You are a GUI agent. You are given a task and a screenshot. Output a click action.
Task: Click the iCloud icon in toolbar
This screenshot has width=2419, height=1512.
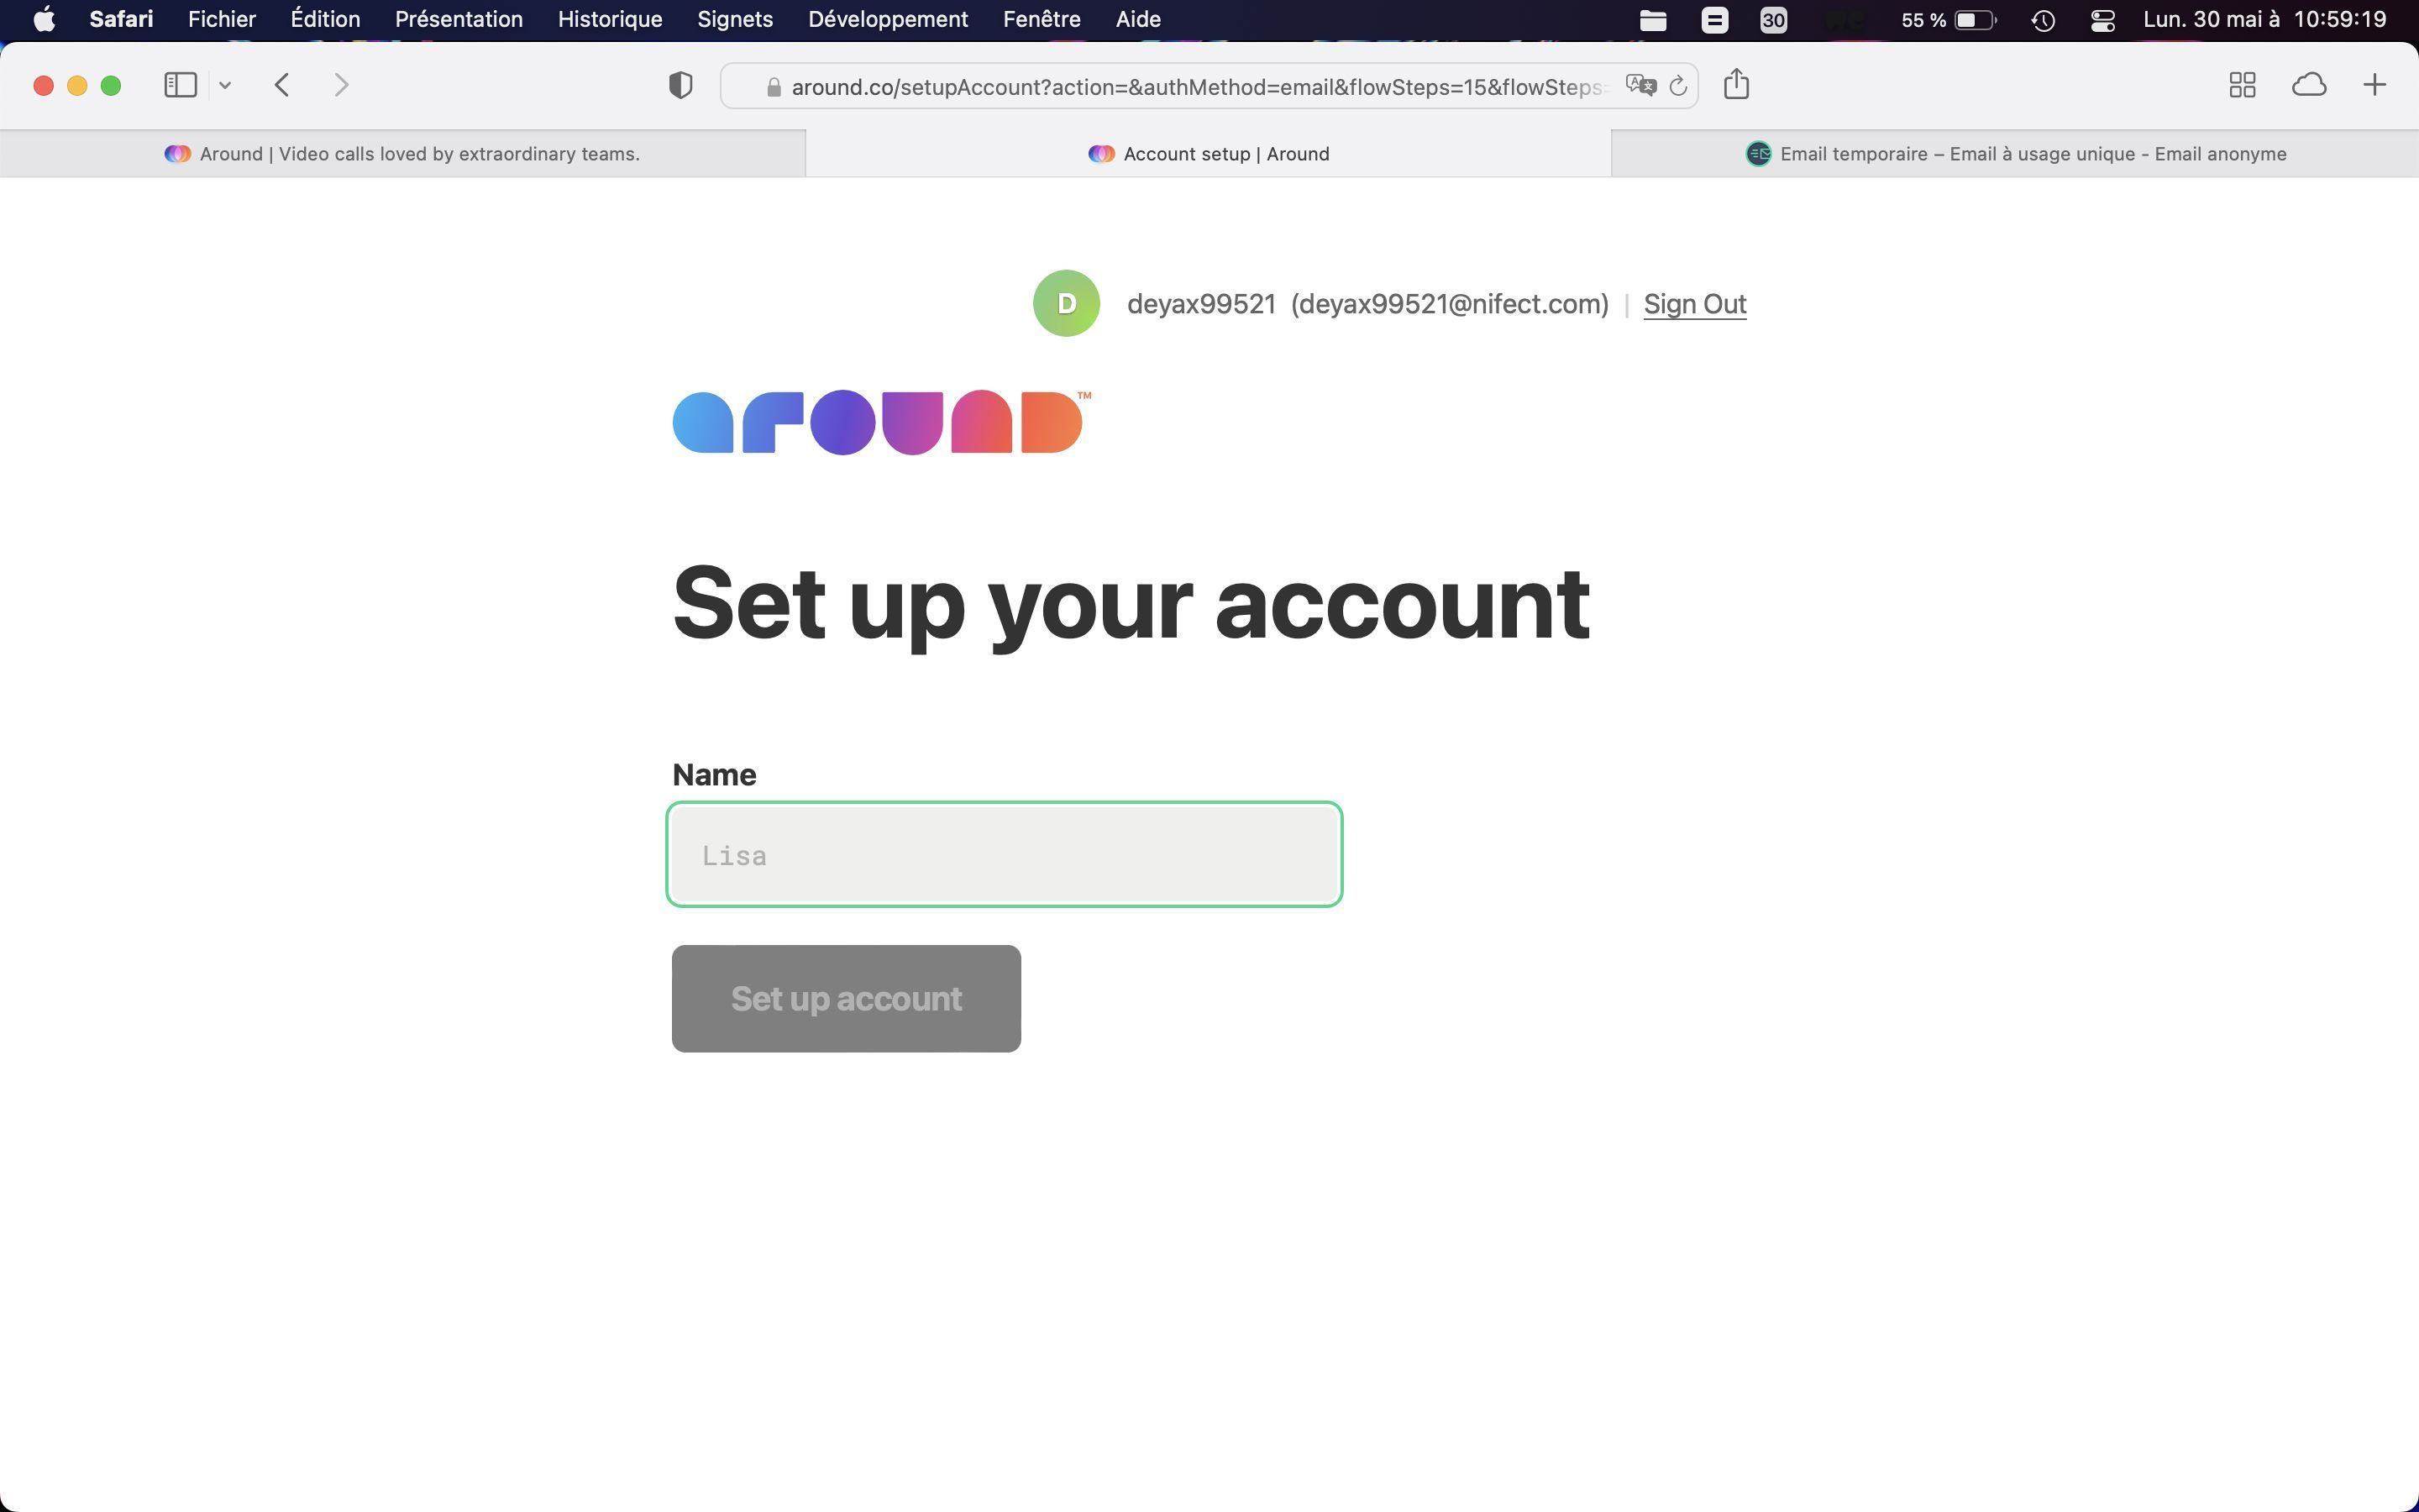coord(2309,86)
